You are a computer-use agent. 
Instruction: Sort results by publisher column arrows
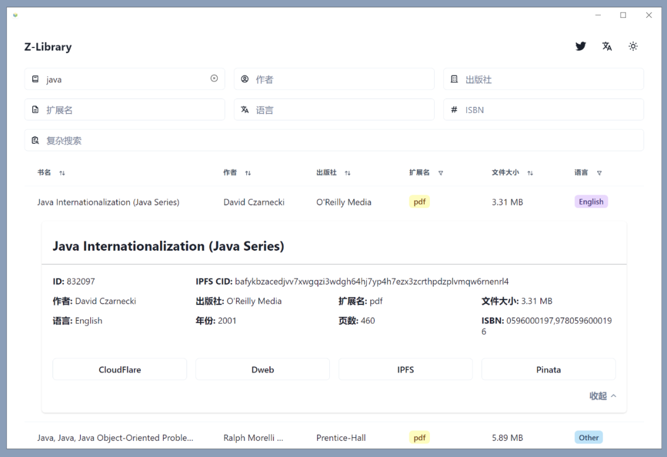(x=347, y=173)
